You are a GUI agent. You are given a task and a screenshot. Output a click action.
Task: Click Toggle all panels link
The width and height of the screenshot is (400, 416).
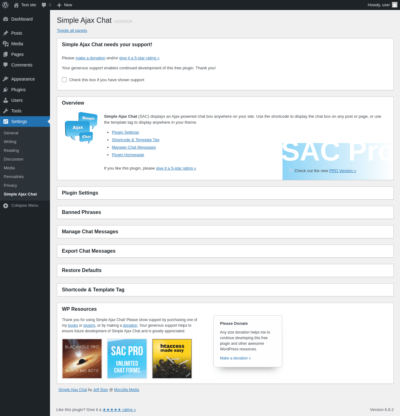72,31
